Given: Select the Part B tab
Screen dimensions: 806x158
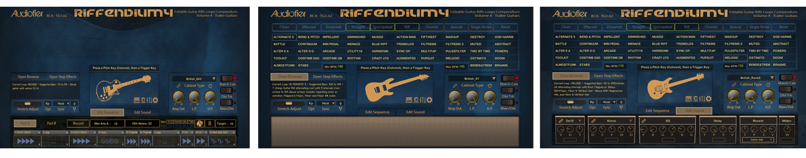Looking at the screenshot, I should tap(51, 123).
